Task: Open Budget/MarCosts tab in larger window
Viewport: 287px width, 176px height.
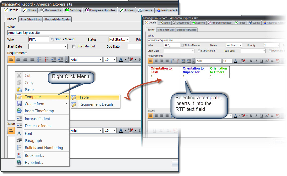Action: click(58, 19)
